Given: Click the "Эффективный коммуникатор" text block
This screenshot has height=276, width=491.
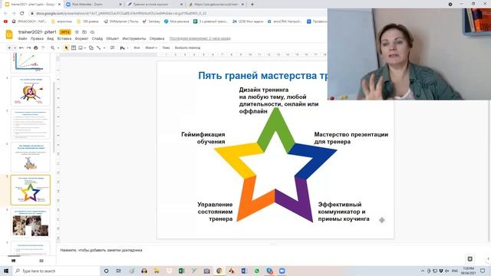Looking at the screenshot, I should [x=344, y=212].
